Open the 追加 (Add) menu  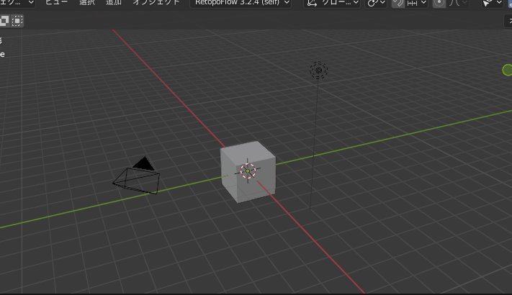pyautogui.click(x=113, y=2)
